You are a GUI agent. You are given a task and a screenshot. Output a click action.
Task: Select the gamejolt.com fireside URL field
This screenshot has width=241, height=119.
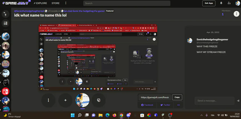coord(155,97)
